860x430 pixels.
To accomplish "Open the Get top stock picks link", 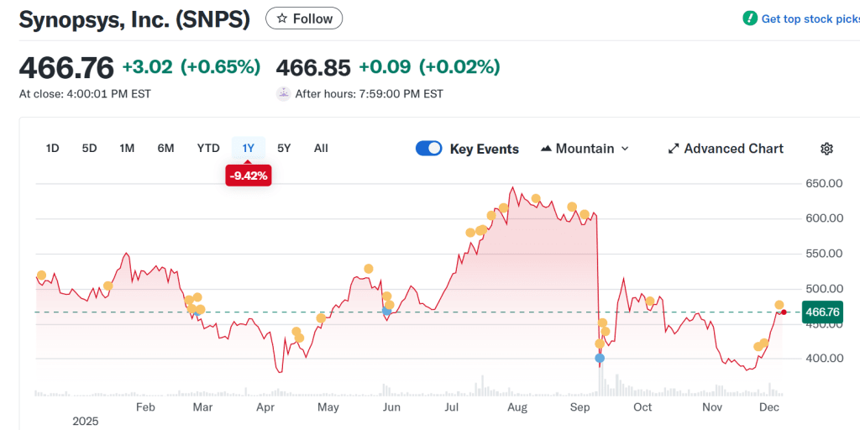I will click(810, 18).
